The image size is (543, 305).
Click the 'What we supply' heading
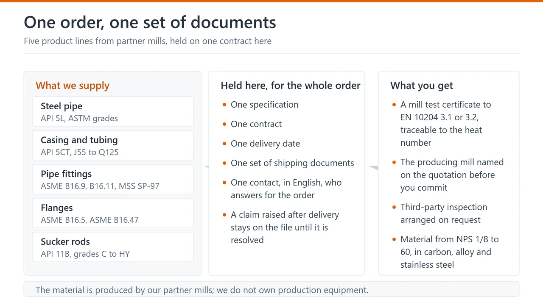73,86
